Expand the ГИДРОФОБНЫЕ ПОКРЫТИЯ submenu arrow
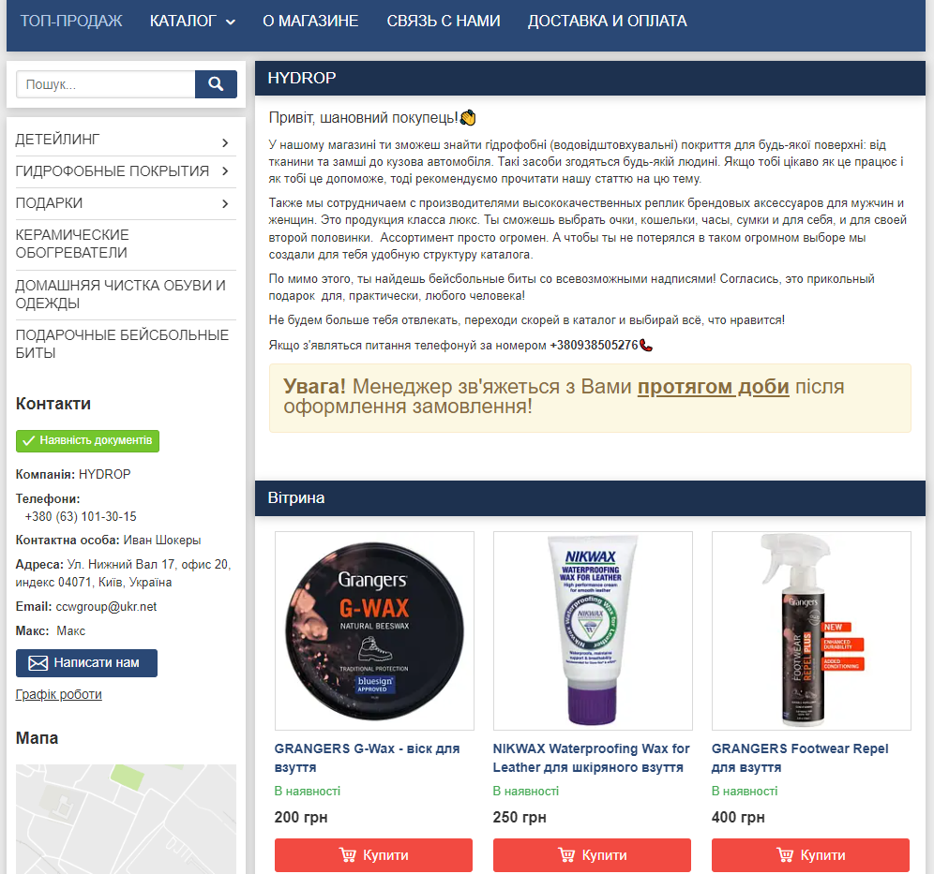 225,171
